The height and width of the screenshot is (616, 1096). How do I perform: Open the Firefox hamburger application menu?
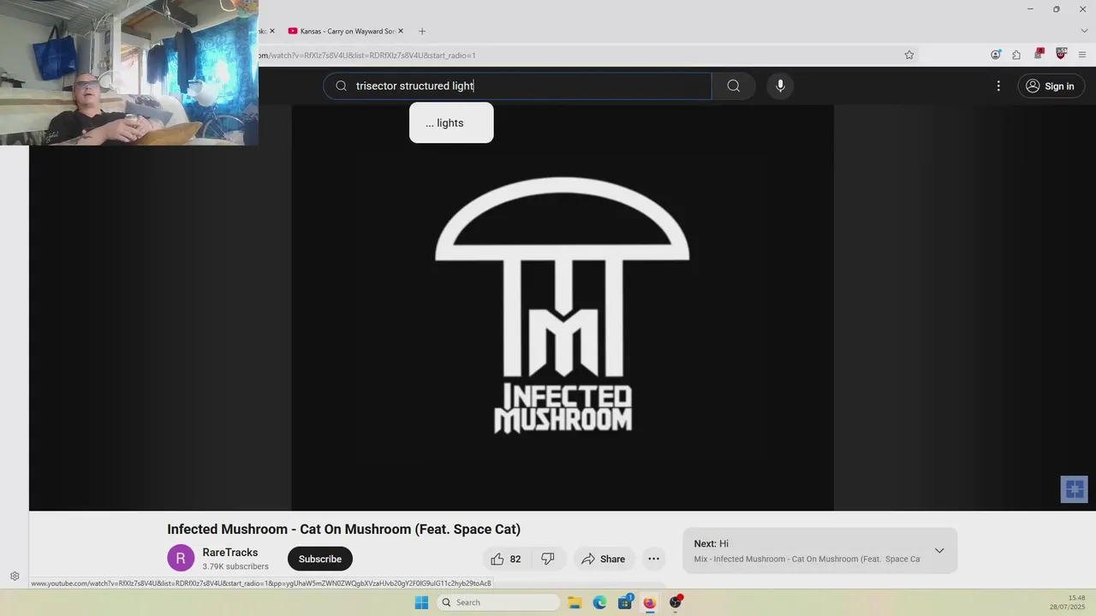pyautogui.click(x=1082, y=55)
